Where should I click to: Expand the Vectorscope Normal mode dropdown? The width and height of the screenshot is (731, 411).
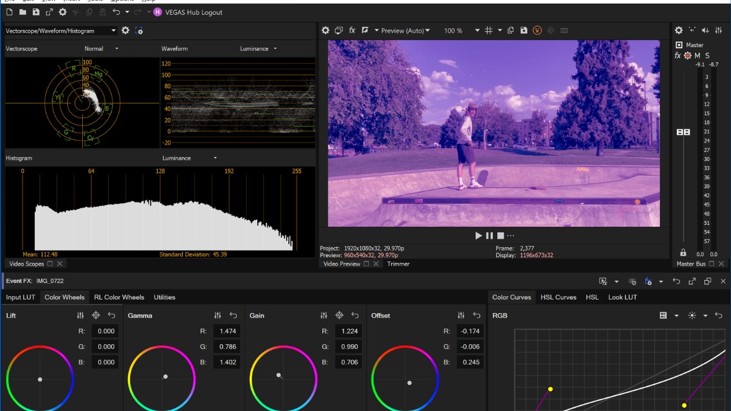[x=101, y=49]
